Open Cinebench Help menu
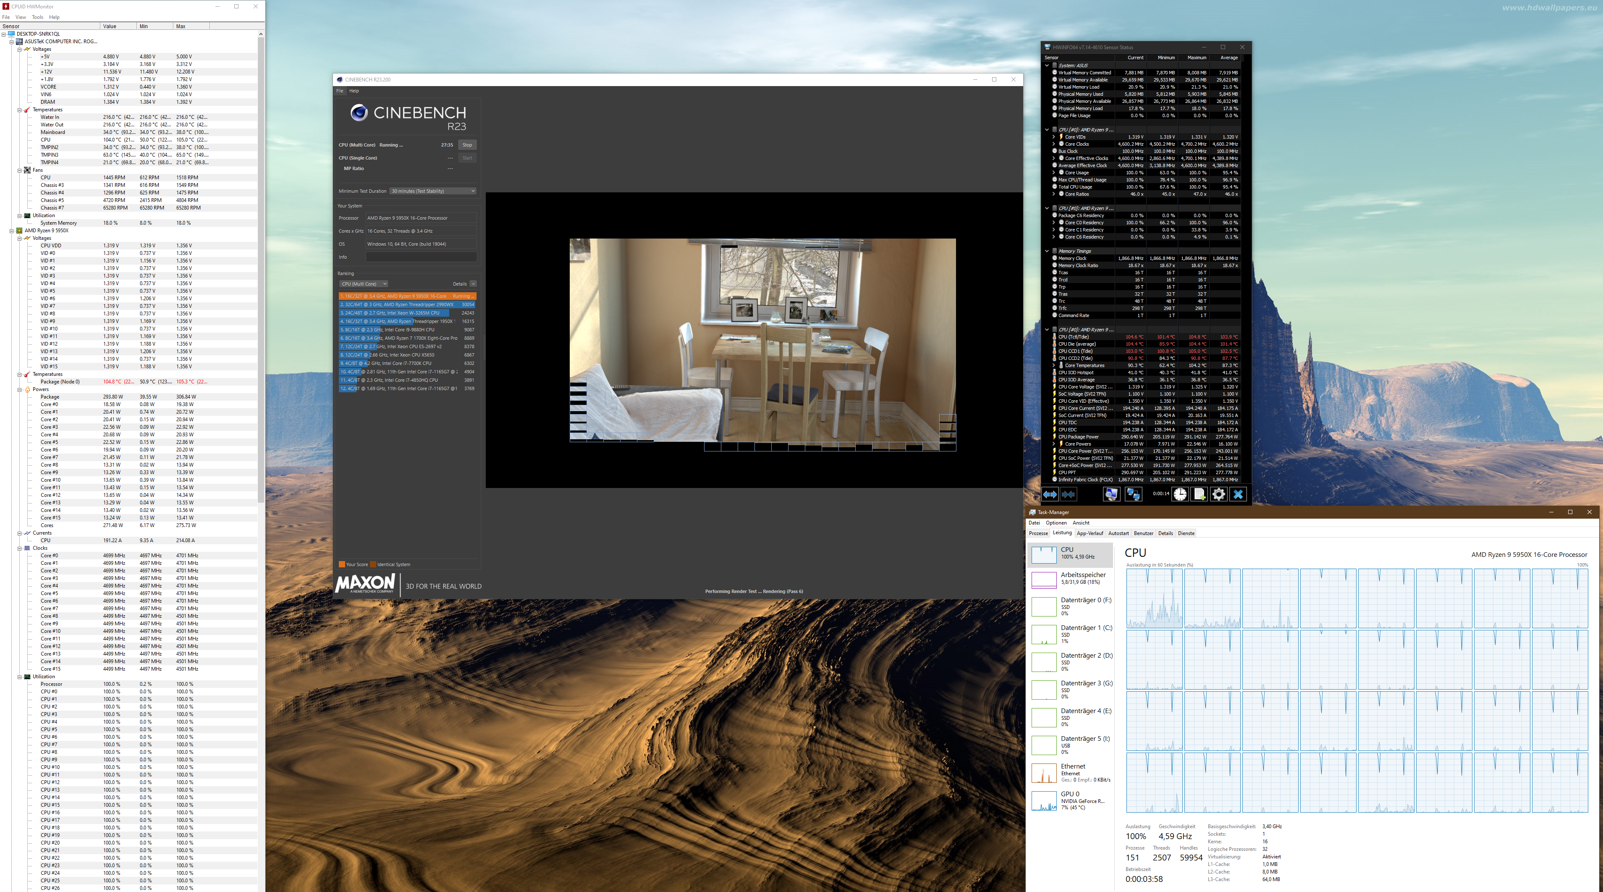The width and height of the screenshot is (1603, 892). click(354, 91)
